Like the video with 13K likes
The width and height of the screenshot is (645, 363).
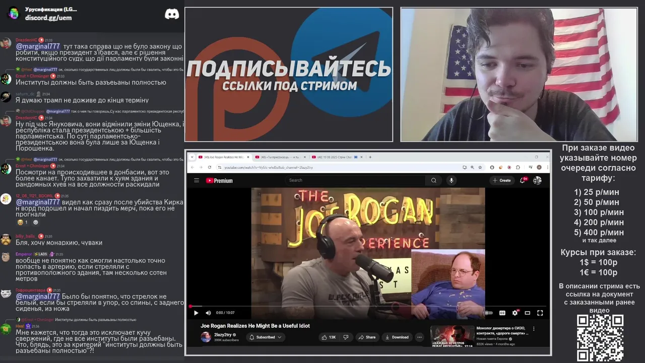329,337
